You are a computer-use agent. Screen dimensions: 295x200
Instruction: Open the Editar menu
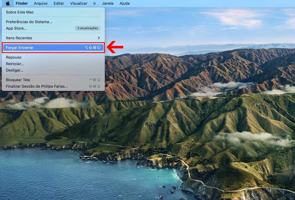pos(59,3)
